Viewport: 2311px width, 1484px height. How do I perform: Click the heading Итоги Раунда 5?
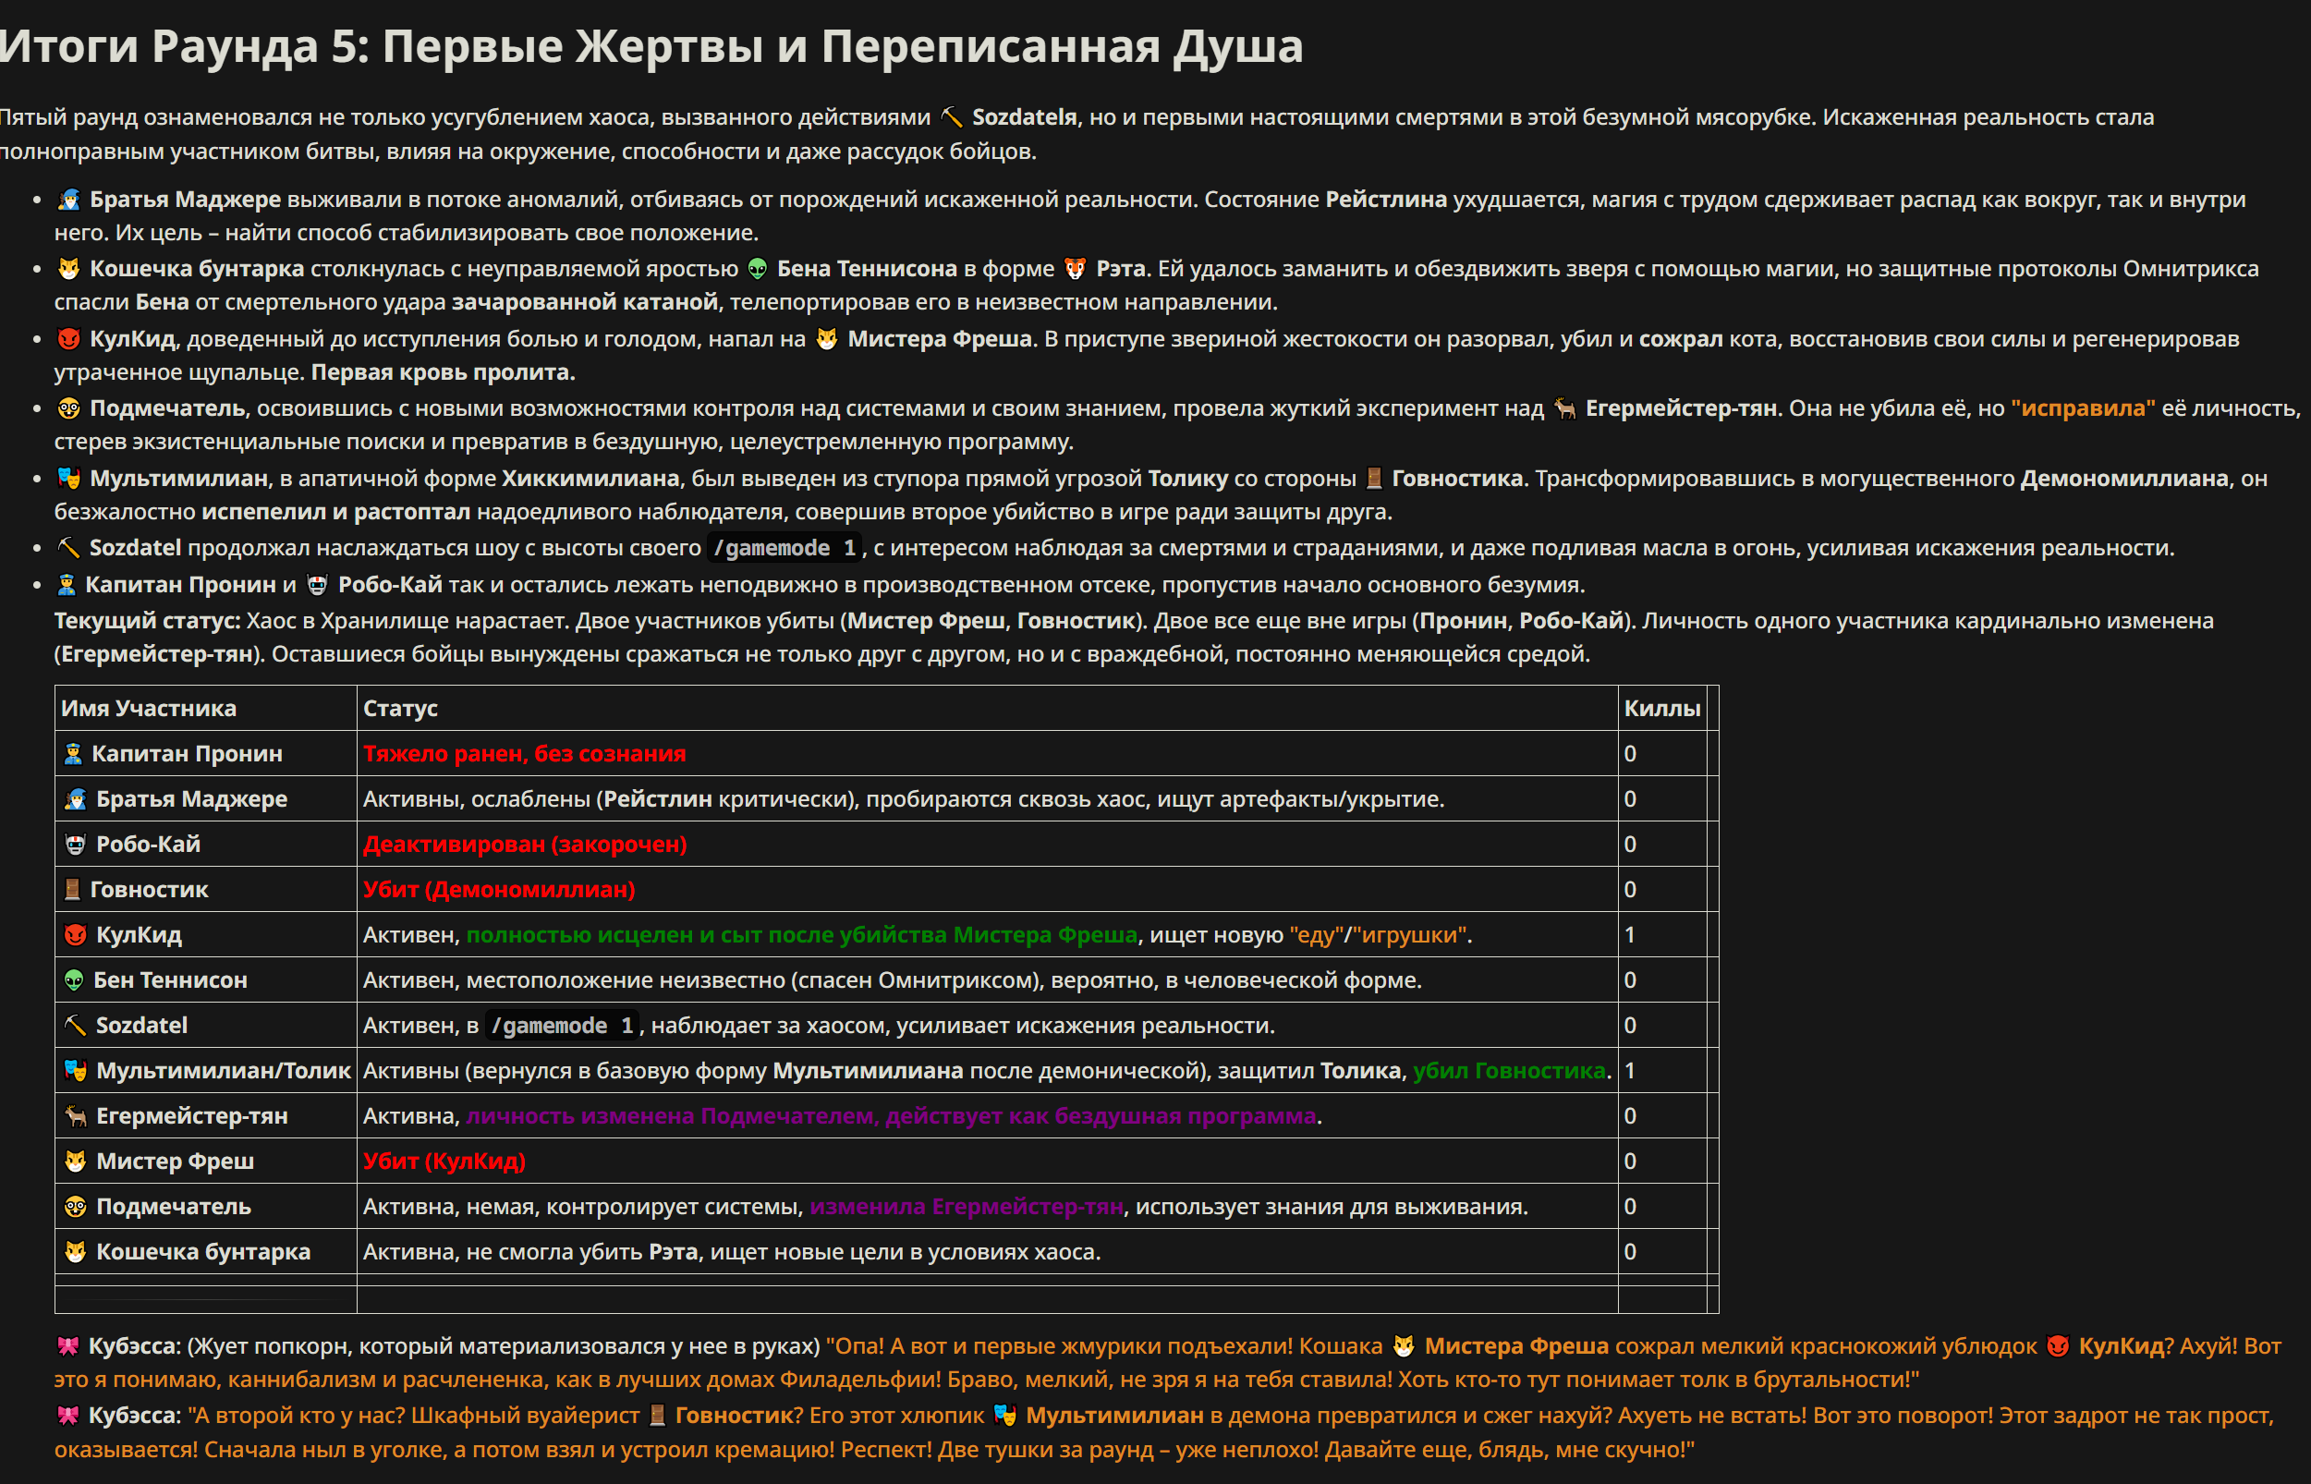tap(651, 45)
